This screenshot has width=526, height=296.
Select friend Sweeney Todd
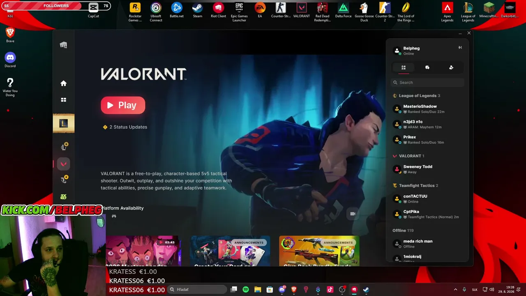pos(427,169)
